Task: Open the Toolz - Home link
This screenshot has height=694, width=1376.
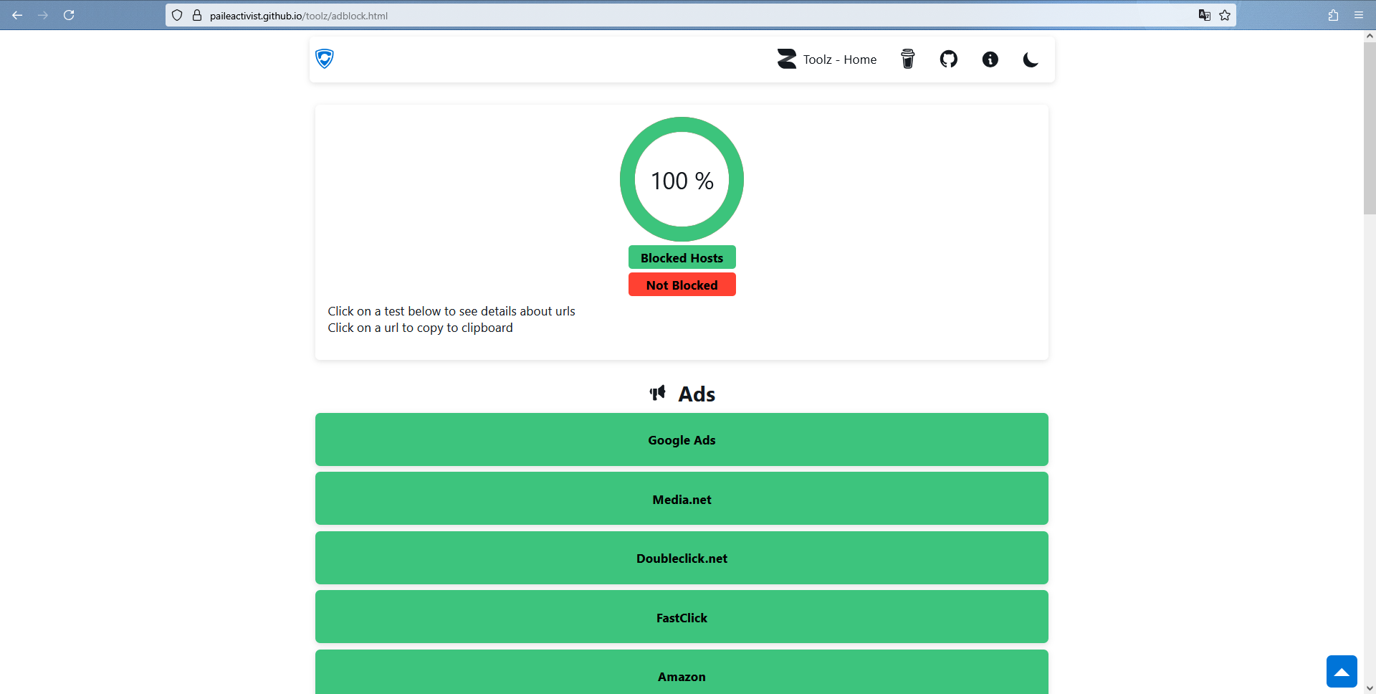Action: (827, 60)
